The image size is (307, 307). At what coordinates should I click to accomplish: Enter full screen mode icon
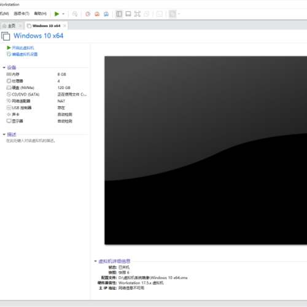[138, 14]
